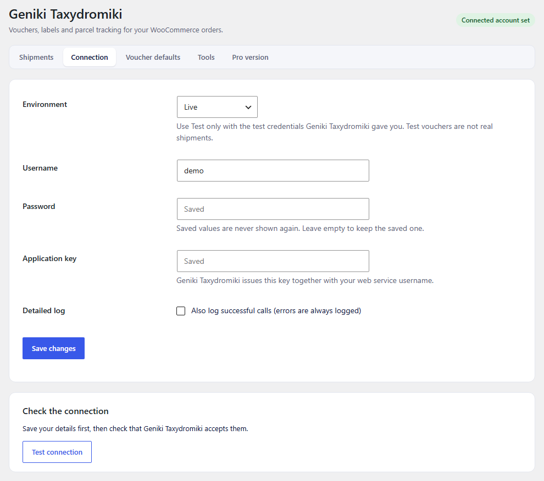Open the Tools tab
This screenshot has height=481, width=544.
pos(206,57)
